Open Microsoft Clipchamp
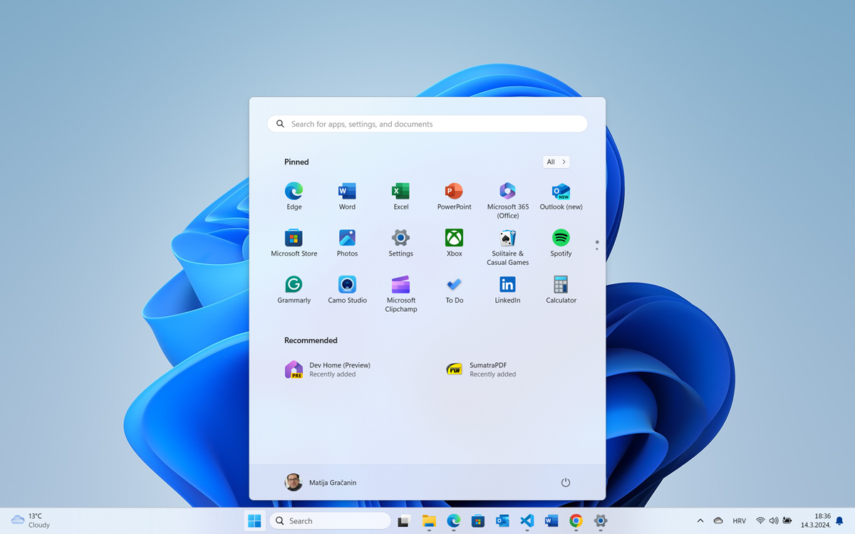This screenshot has width=855, height=534. tap(400, 294)
